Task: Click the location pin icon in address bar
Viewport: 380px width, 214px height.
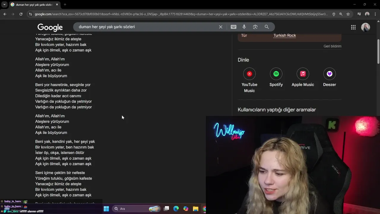Action: click(334, 14)
